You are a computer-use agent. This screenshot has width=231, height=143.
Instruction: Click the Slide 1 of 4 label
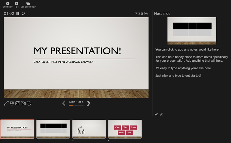coord(76,102)
